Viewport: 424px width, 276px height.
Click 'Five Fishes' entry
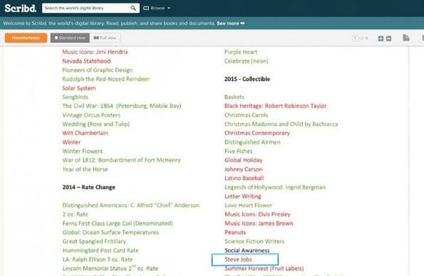[239, 151]
